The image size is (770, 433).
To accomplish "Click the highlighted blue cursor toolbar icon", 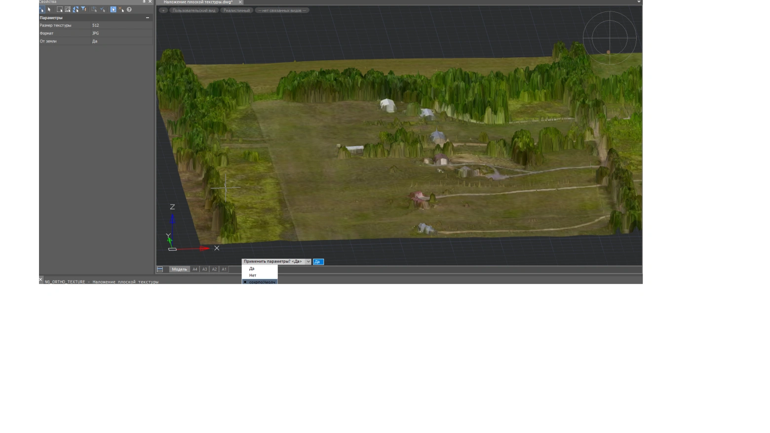I will 113,9.
